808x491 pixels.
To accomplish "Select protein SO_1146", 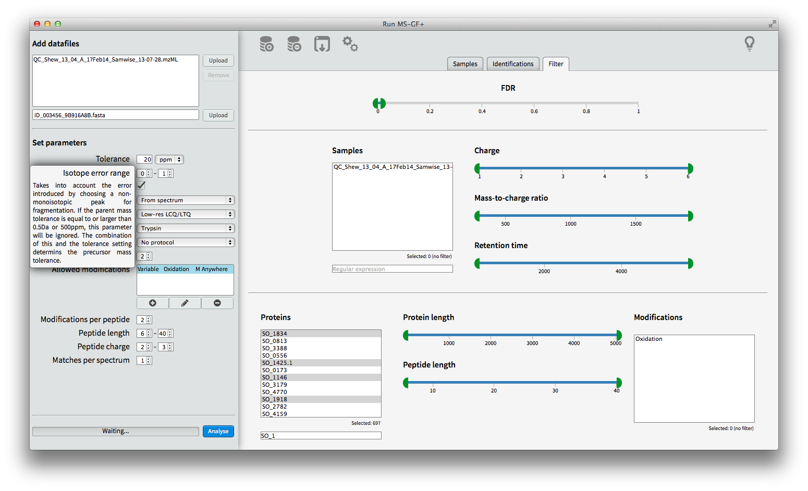I will (321, 377).
